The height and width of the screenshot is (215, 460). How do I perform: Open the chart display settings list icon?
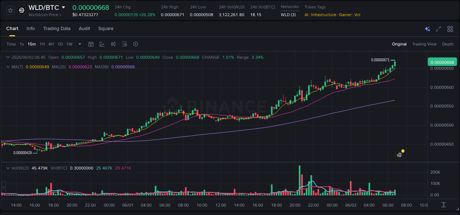tap(124, 44)
